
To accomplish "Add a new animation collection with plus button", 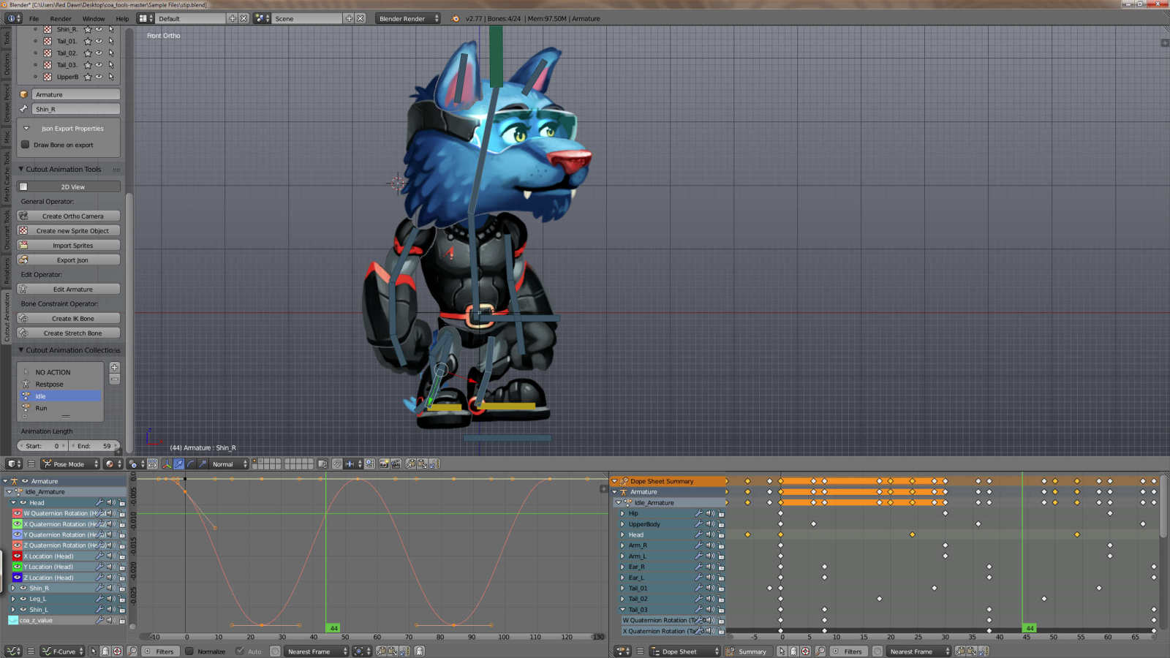I will coord(114,367).
